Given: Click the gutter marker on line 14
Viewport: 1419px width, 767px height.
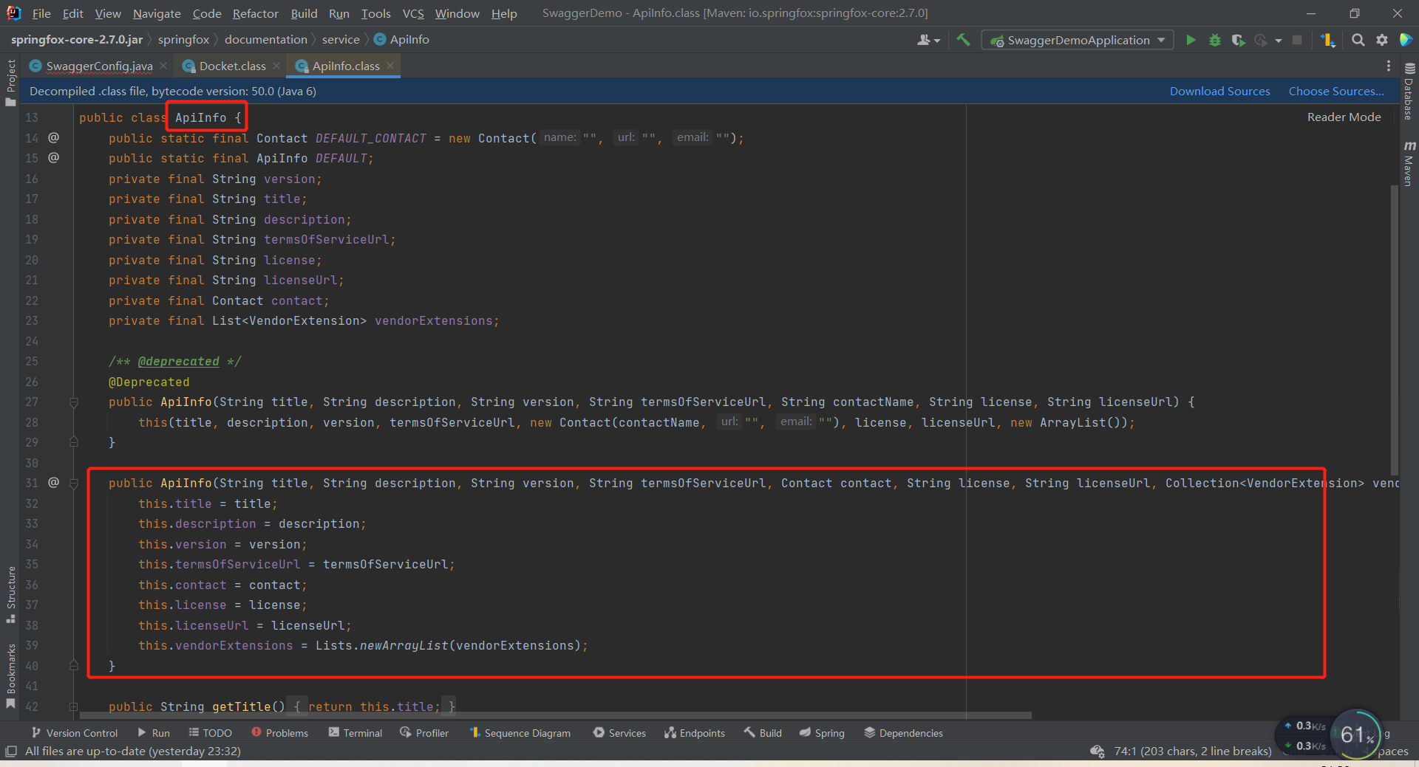Looking at the screenshot, I should coord(54,137).
